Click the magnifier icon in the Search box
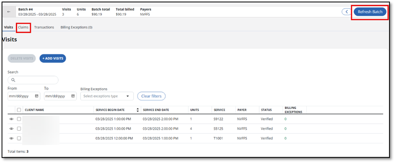This screenshot has width=395, height=163. tap(13, 80)
